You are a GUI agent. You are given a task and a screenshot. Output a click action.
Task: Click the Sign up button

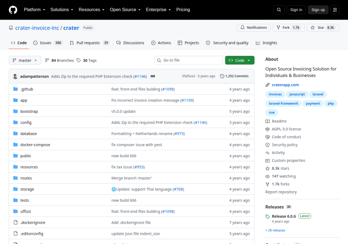click(x=318, y=10)
